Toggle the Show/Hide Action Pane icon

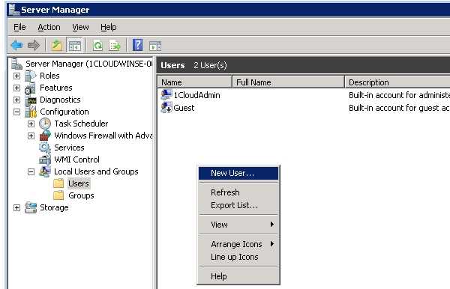tap(155, 46)
